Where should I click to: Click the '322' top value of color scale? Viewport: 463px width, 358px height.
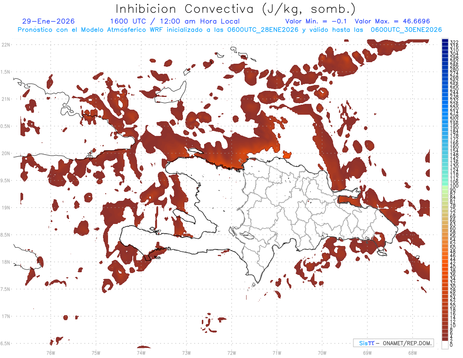[454, 42]
